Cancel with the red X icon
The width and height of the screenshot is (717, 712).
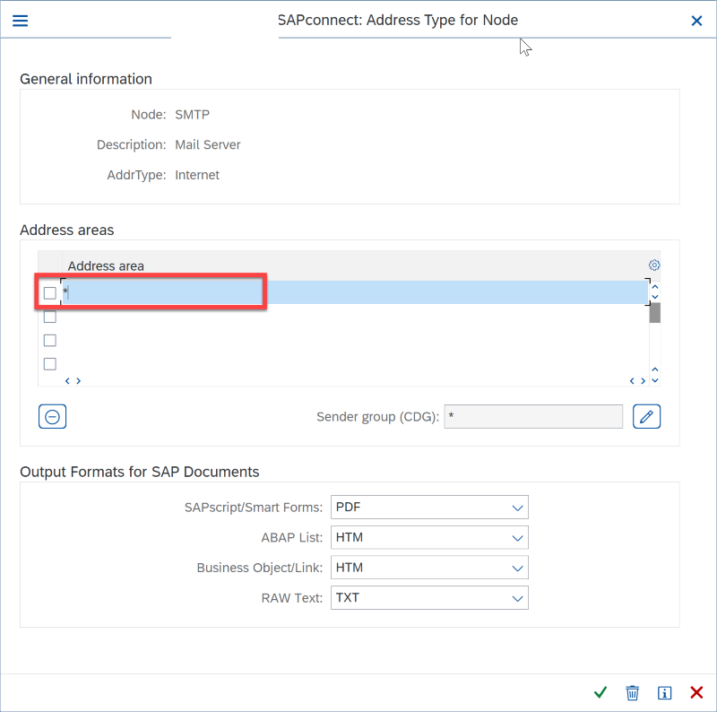tap(696, 692)
